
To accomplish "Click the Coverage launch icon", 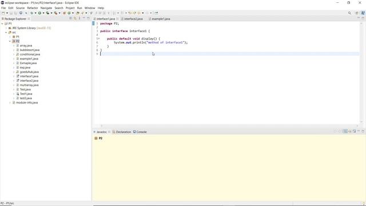I will (47, 13).
